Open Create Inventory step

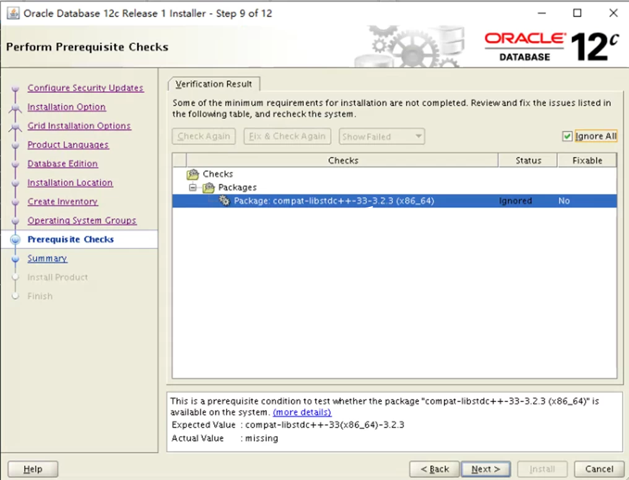63,201
